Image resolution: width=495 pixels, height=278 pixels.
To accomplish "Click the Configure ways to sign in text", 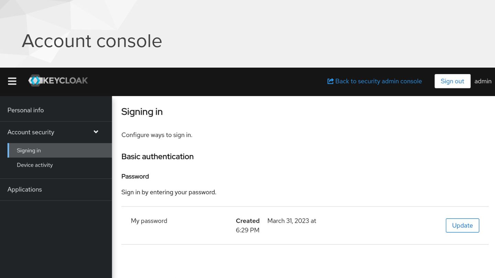I will pos(157,135).
